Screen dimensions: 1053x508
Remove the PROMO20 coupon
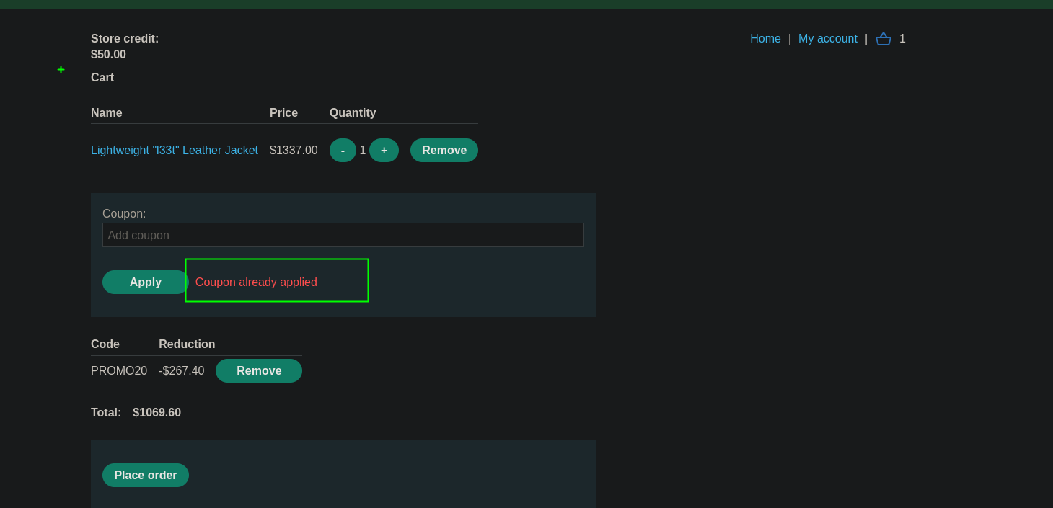point(258,371)
